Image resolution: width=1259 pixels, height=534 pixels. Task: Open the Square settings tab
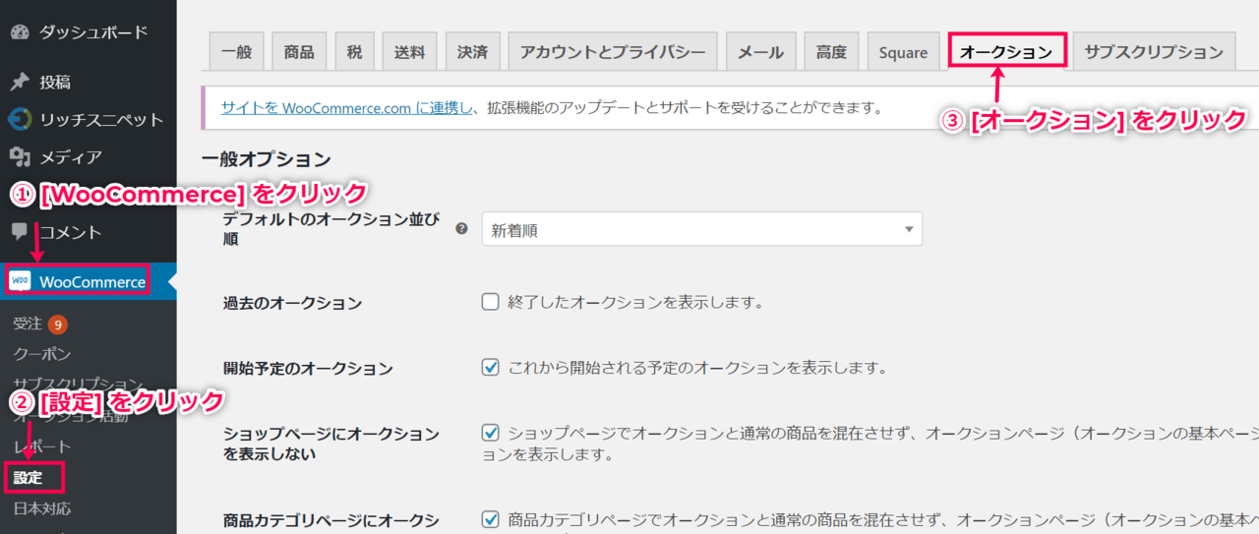(903, 52)
